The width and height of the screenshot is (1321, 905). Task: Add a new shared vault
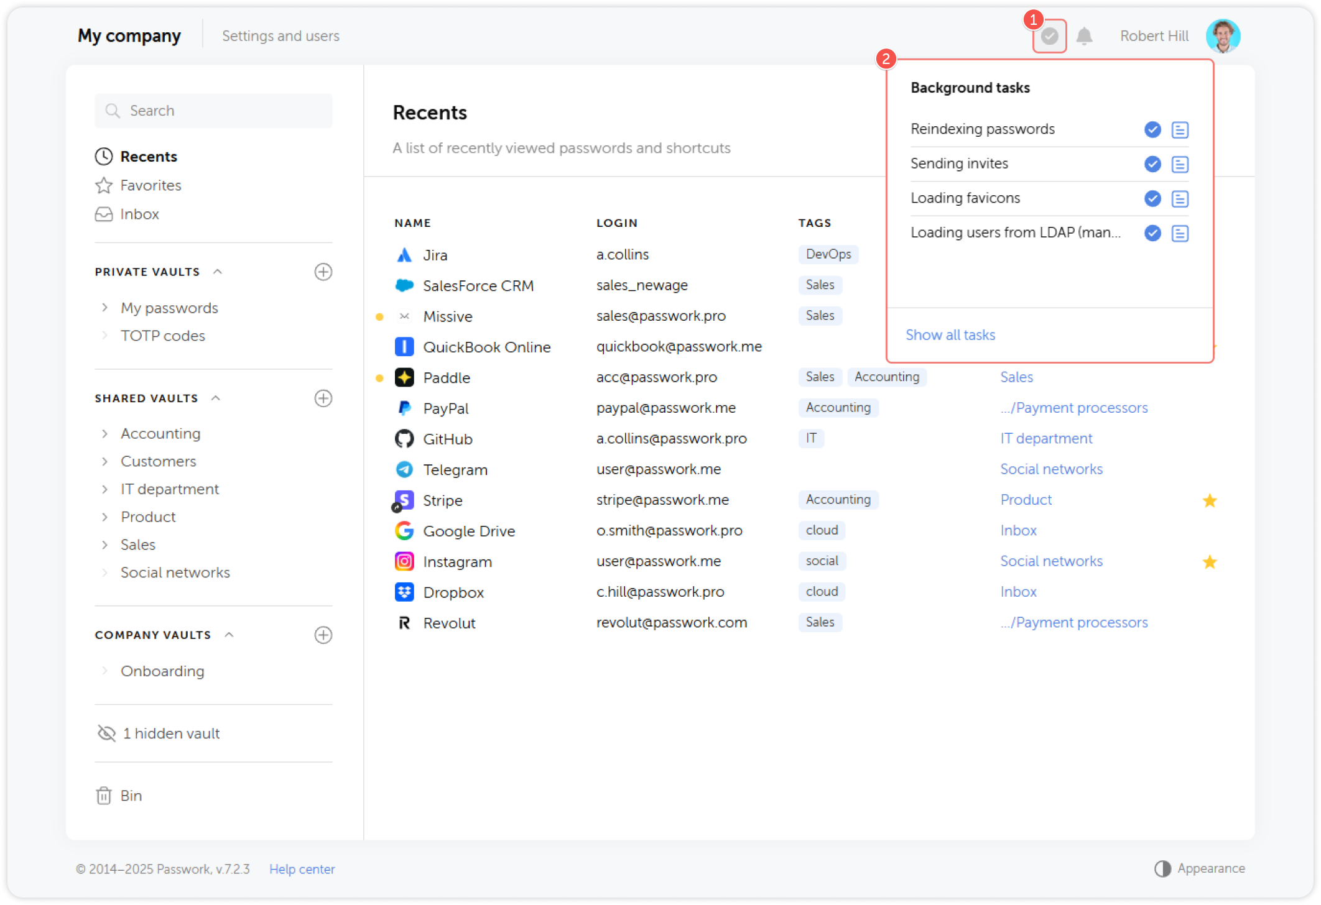(323, 398)
